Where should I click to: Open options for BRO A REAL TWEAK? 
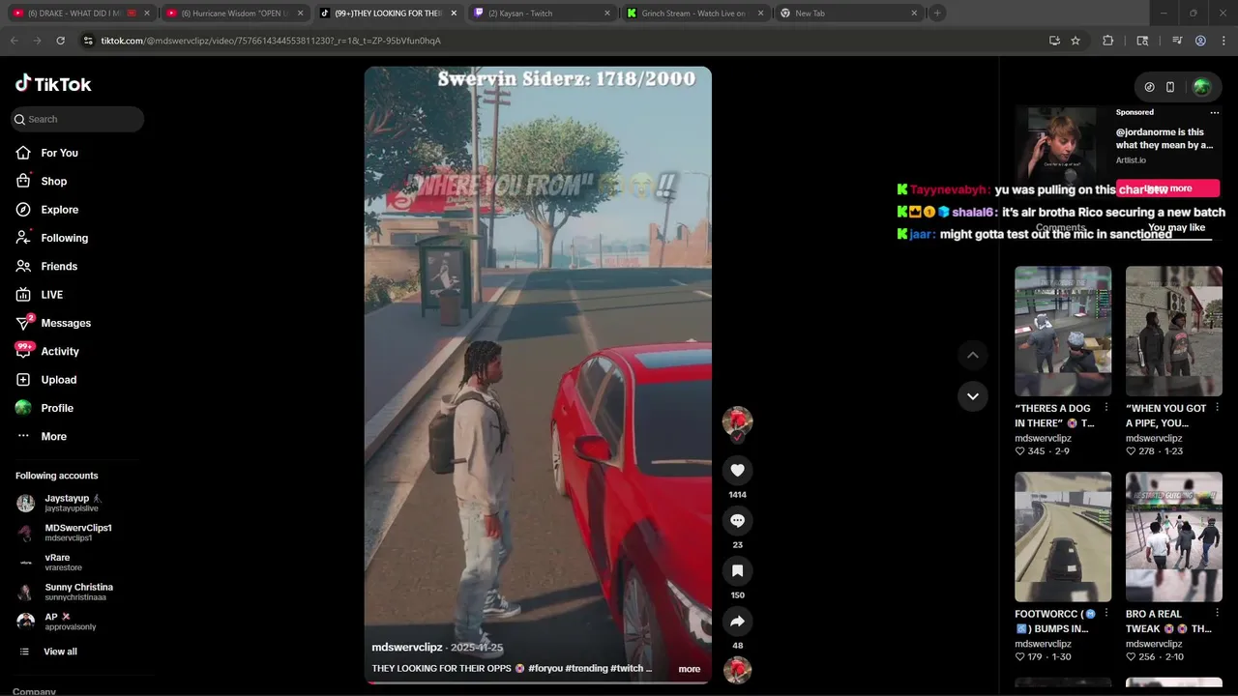[1217, 614]
